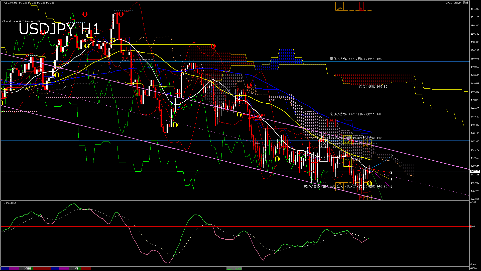Click the red LML marker box
This screenshot has width=481, height=271.
click(331, 123)
